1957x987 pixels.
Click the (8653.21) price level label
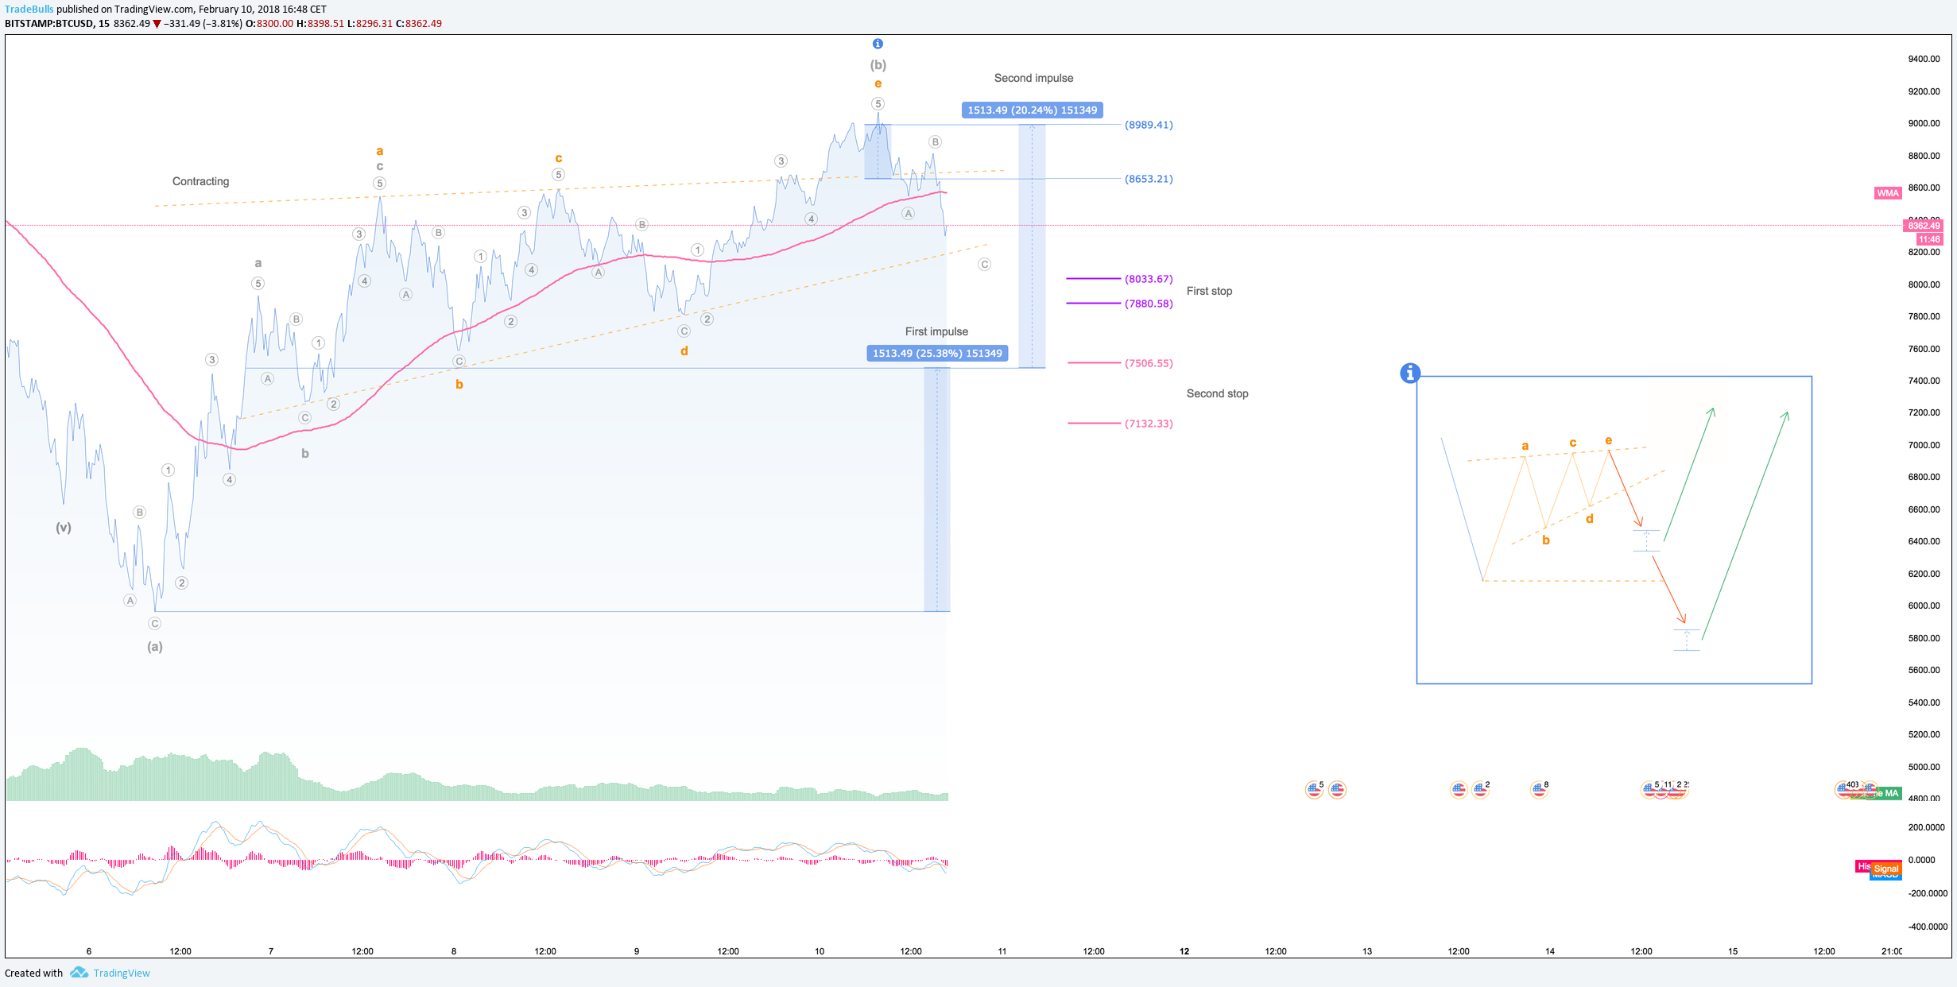tap(1149, 179)
